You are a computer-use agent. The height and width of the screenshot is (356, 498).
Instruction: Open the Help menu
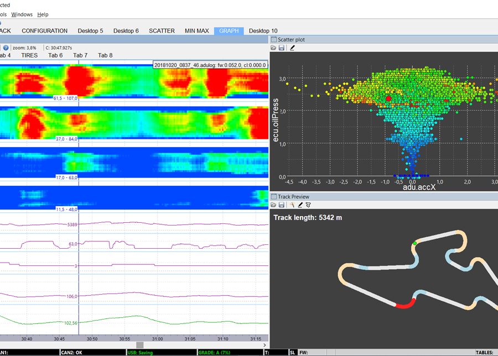(x=43, y=14)
